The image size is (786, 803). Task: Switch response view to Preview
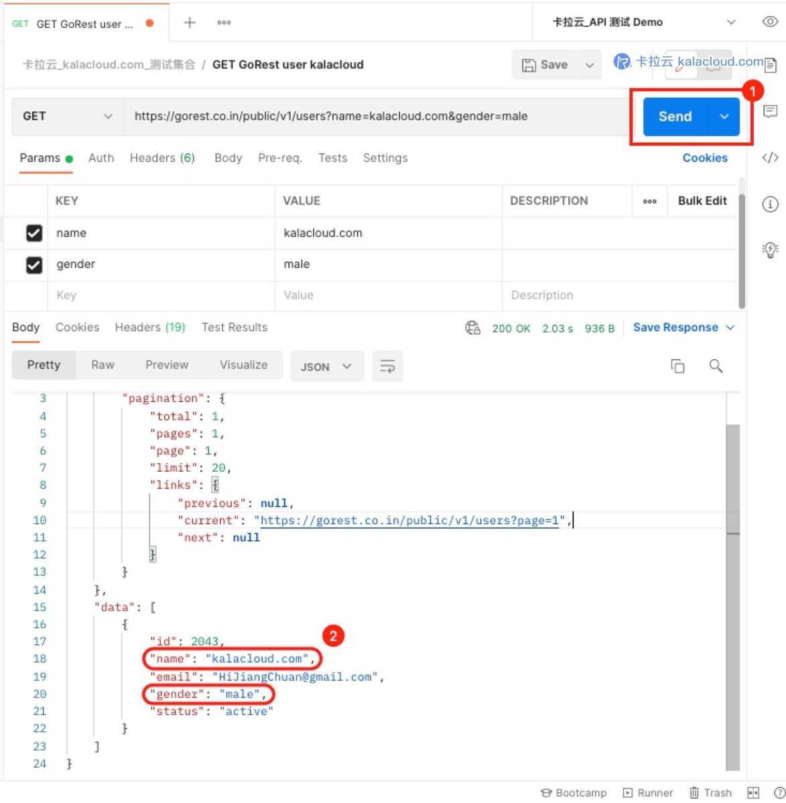click(x=167, y=365)
